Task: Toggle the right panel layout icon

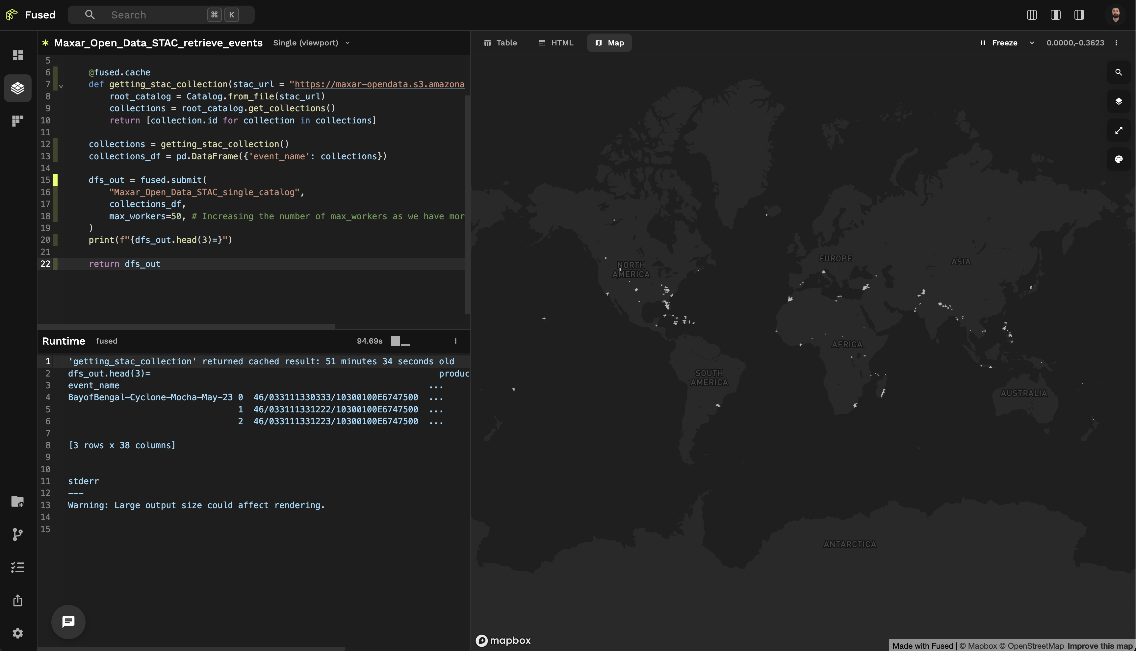Action: click(1079, 15)
